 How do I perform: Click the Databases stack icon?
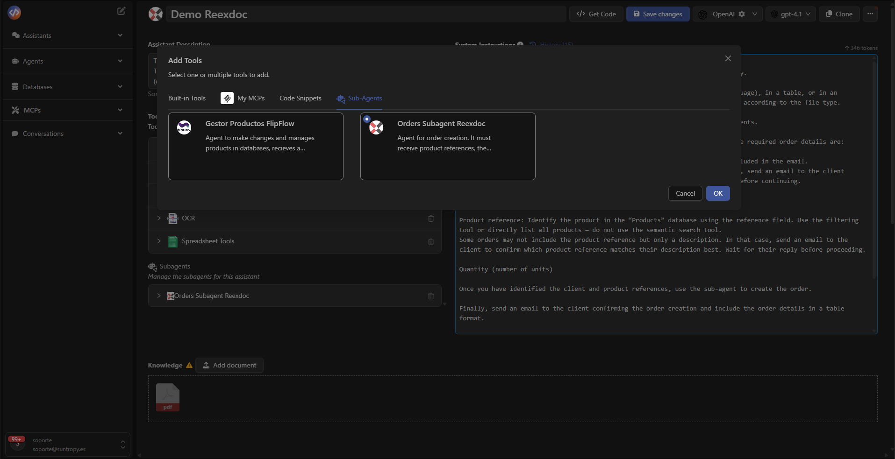[15, 87]
